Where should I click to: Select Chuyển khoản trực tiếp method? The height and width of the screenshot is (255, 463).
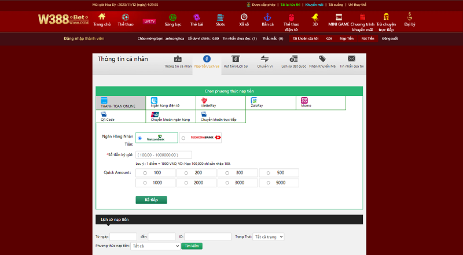(221, 117)
